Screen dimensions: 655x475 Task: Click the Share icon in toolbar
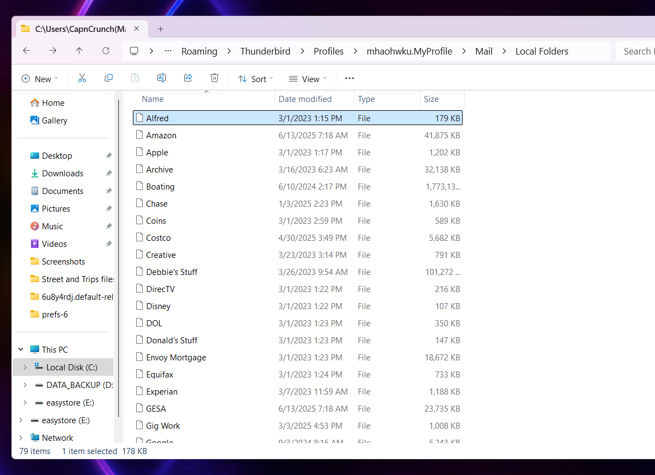point(188,78)
